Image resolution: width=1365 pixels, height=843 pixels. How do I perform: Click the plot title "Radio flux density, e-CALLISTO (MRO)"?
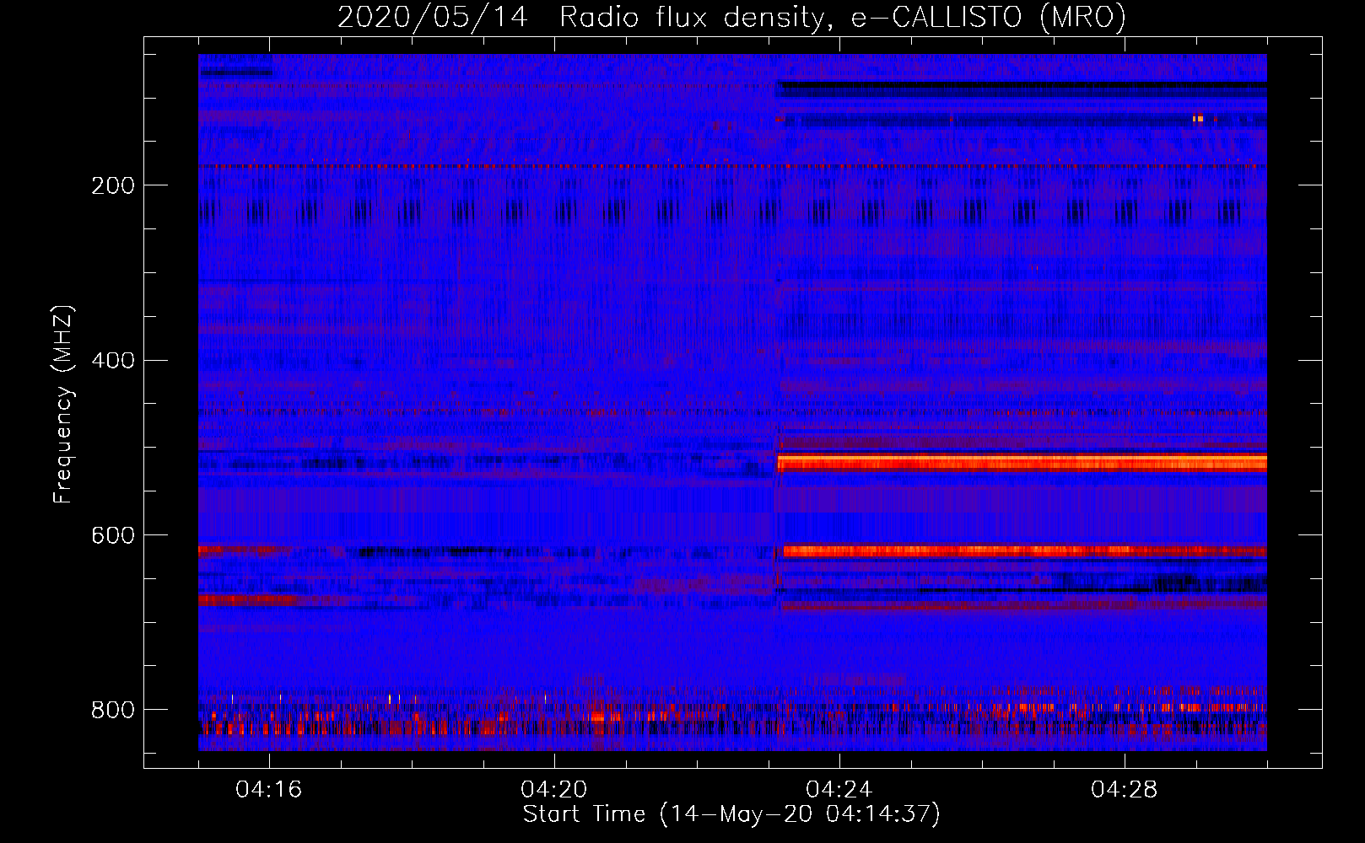click(843, 17)
